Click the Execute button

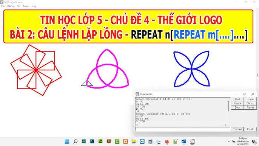pos(237,129)
